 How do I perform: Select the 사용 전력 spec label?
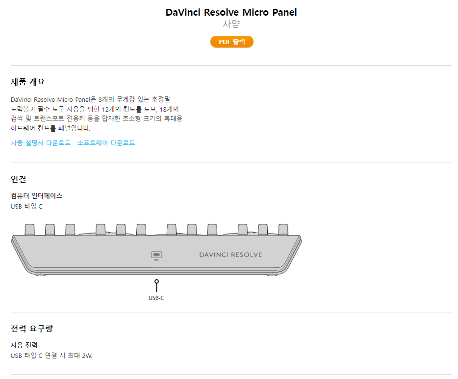coord(24,345)
